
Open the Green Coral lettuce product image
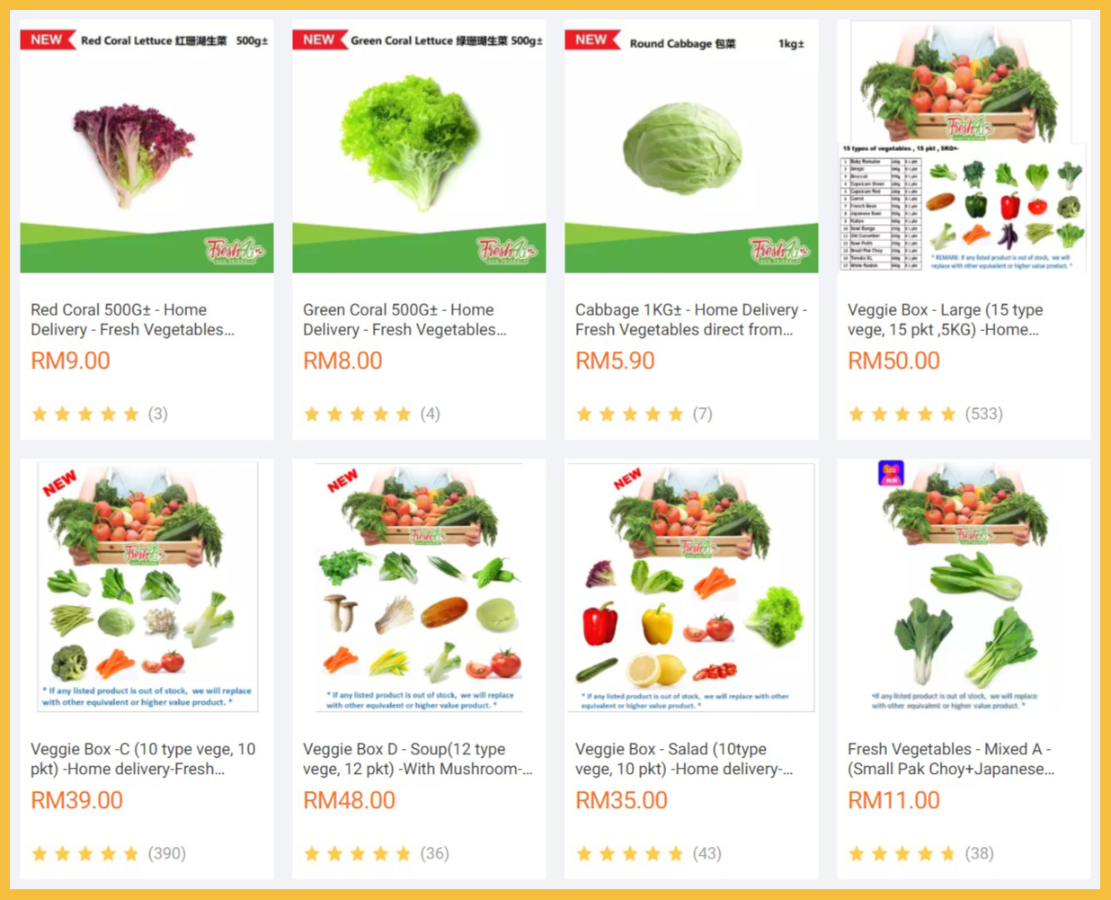coord(419,147)
